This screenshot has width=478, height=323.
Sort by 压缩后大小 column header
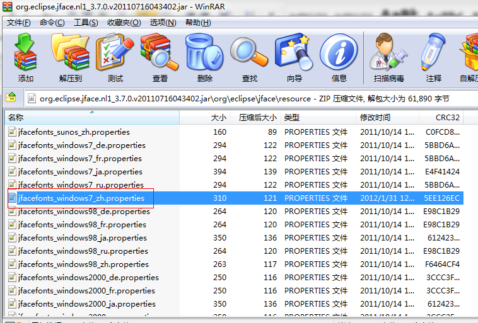(x=255, y=118)
